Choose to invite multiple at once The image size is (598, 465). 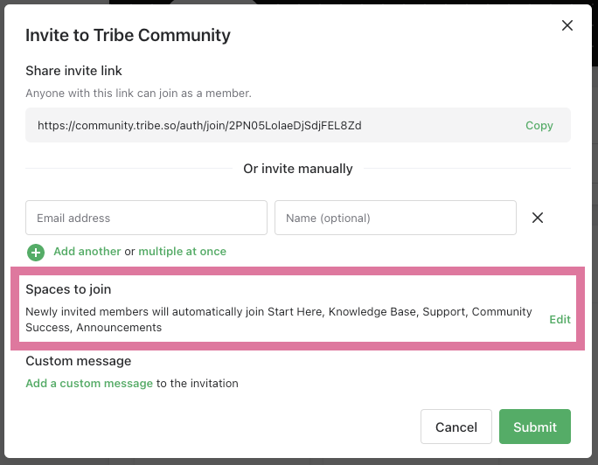click(x=182, y=252)
